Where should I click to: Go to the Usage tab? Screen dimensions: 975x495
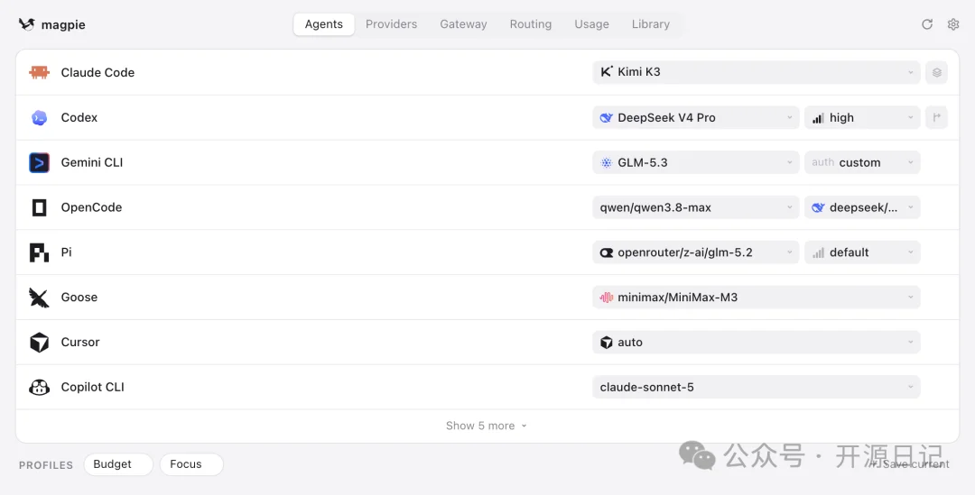coord(591,24)
